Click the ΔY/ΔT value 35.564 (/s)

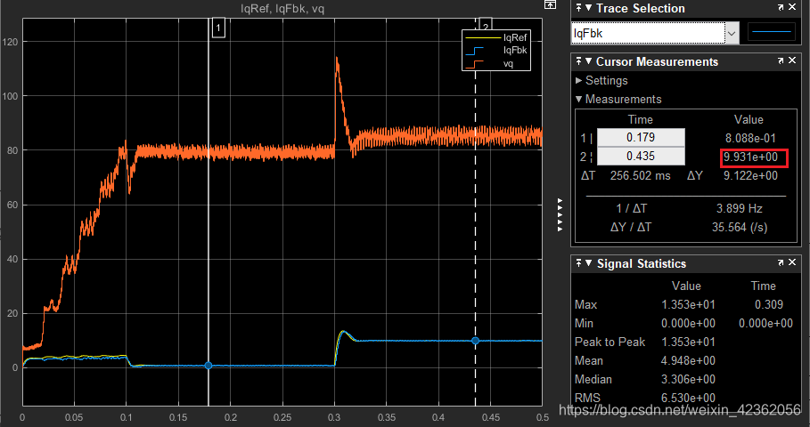point(740,228)
